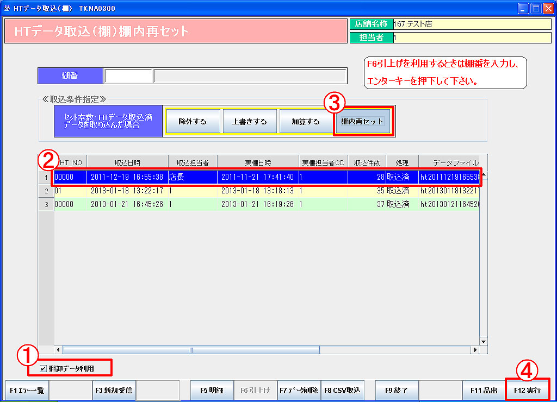Image resolution: width=557 pixels, height=402 pixels.
Task: Click the table's vertical scrollbar down arrow
Action: tap(484, 341)
